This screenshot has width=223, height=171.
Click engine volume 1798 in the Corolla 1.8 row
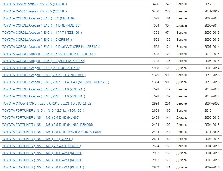[x=156, y=61]
